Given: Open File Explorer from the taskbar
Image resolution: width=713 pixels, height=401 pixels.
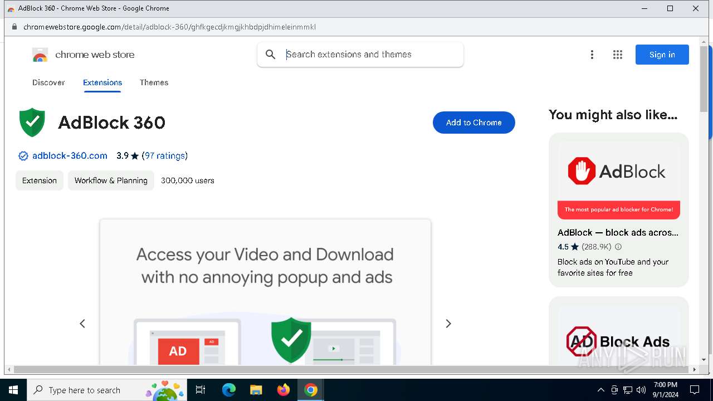Looking at the screenshot, I should click(x=256, y=390).
